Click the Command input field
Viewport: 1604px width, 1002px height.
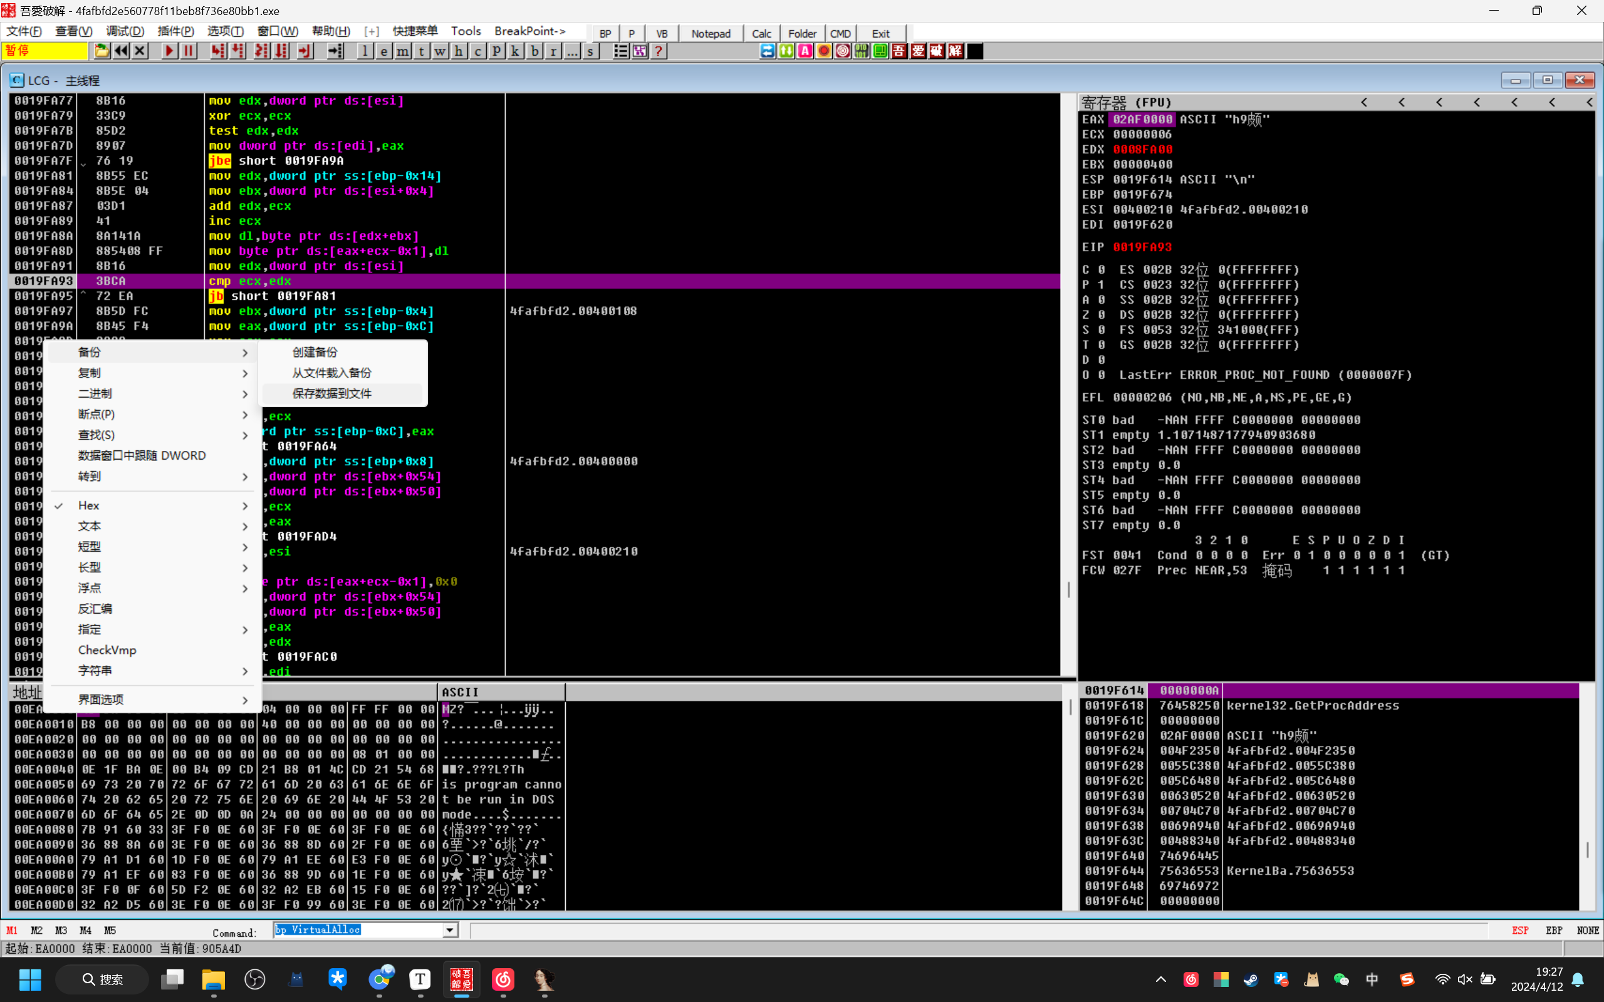point(358,931)
